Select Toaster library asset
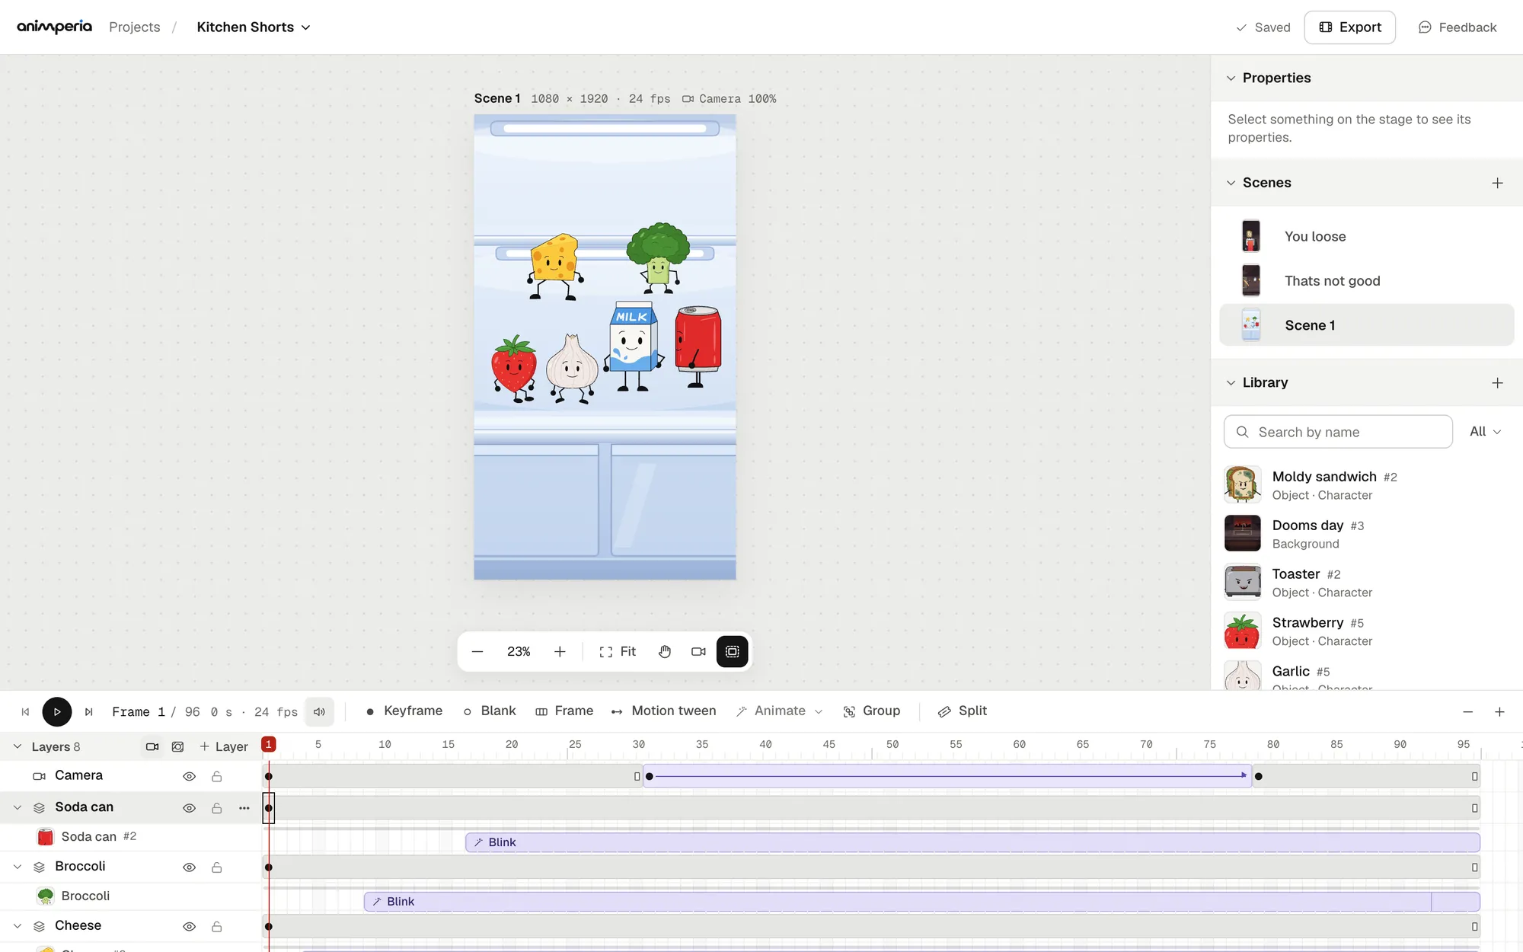 [1367, 583]
